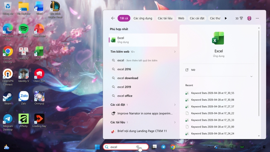Launch Excel desktop shortcut

pyautogui.click(x=39, y=53)
